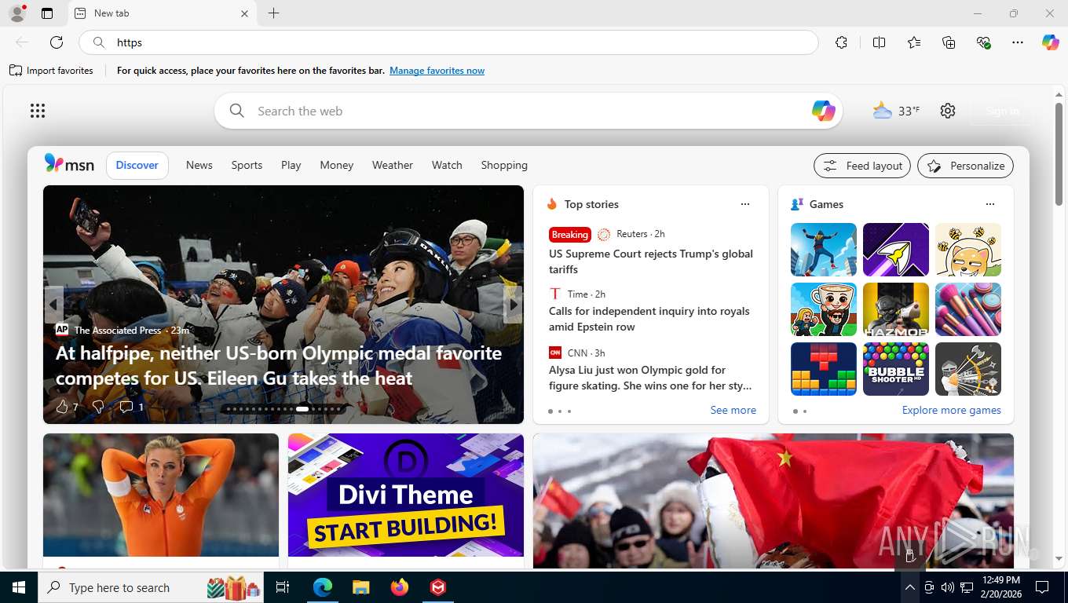Screen dimensions: 1068x603
Task: Open Supreme Court rejects tariffs story
Action: click(651, 261)
